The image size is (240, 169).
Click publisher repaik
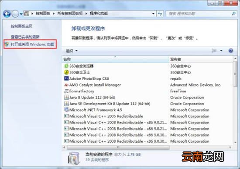click(176, 79)
